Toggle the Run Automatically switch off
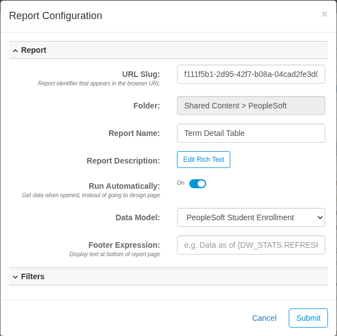Image resolution: width=337 pixels, height=336 pixels. (198, 184)
